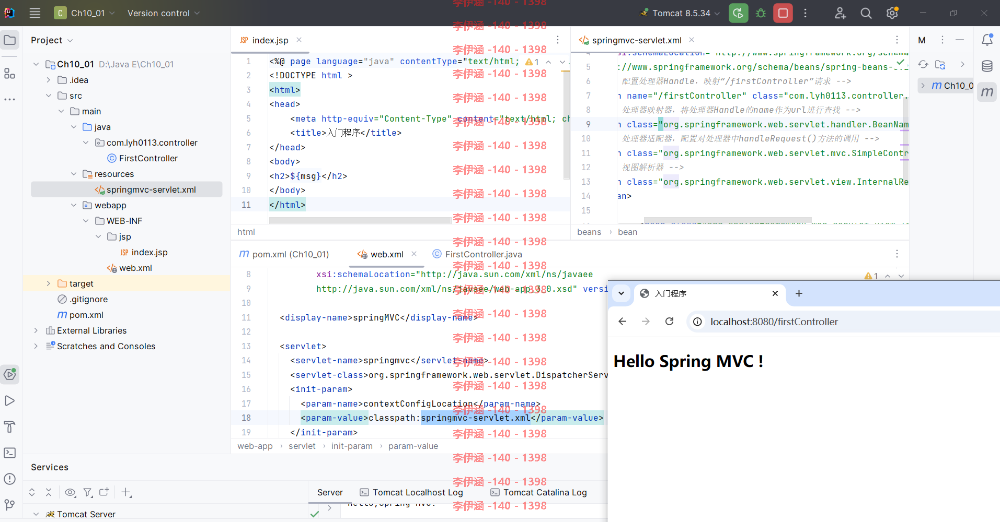Expand Ch10_0 Maven project node
The width and height of the screenshot is (1000, 522).
[x=923, y=86]
